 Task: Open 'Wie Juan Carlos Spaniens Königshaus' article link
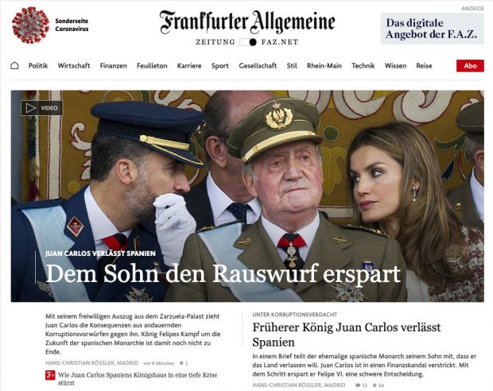point(138,379)
